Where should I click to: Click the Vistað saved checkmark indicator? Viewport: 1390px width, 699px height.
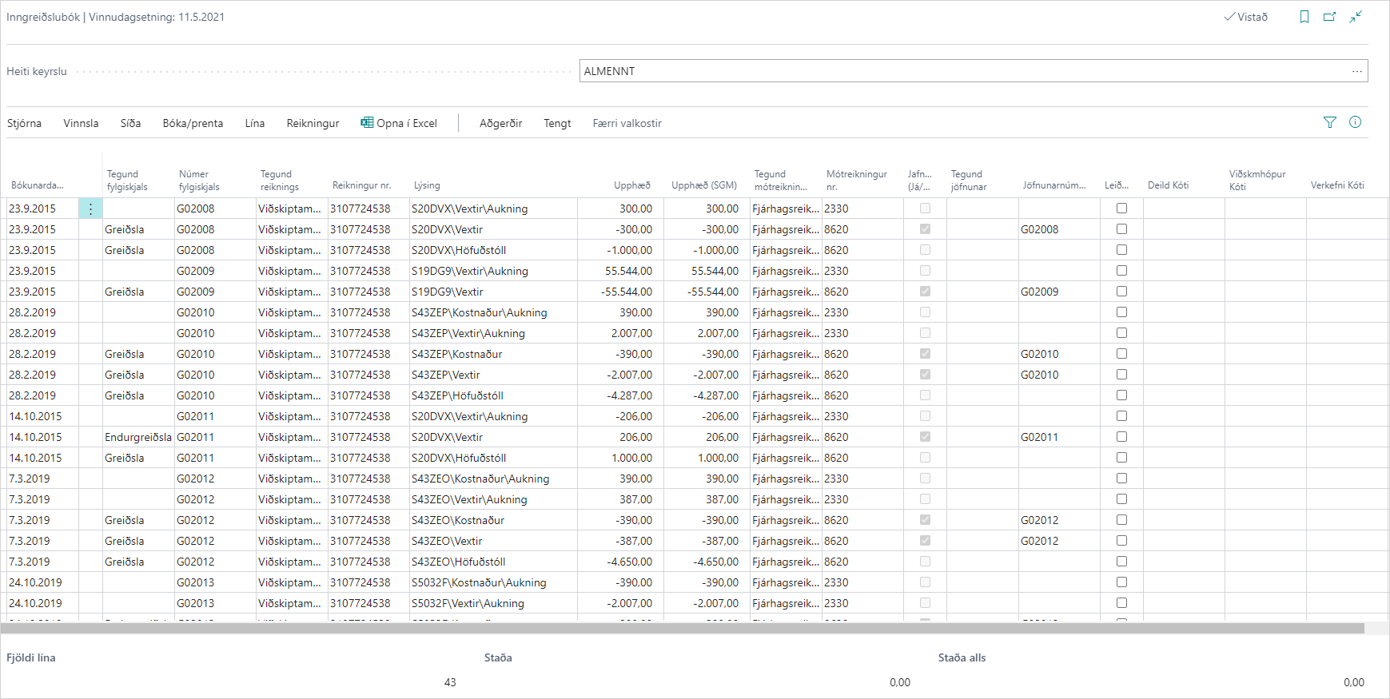click(x=1245, y=17)
